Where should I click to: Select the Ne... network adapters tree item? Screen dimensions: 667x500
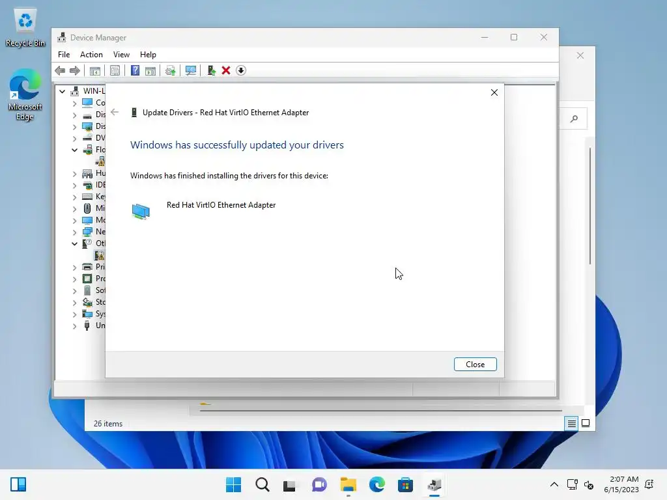pos(94,232)
